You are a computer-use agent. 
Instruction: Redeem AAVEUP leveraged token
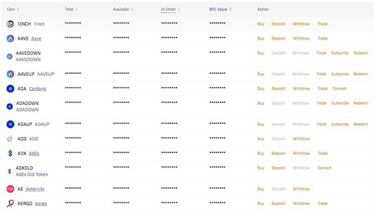[x=361, y=74]
